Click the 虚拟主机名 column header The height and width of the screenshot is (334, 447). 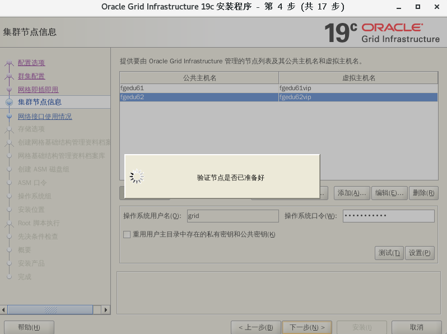[358, 78]
